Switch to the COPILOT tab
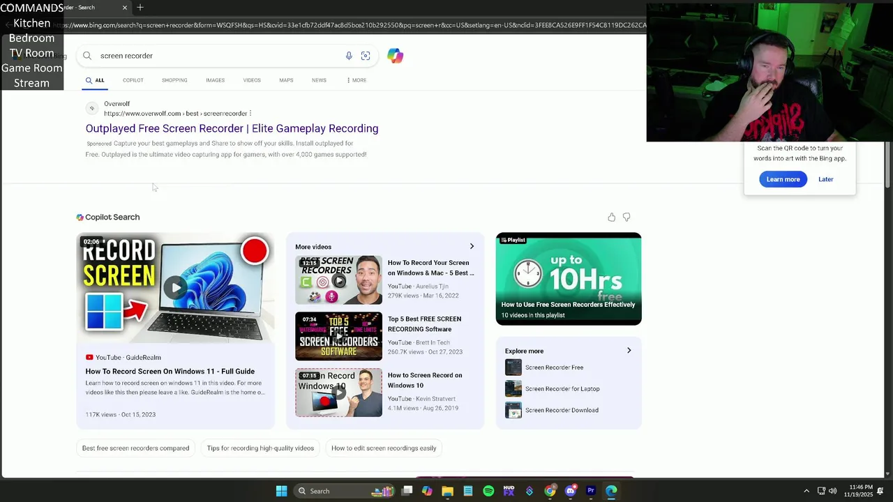893x502 pixels. [133, 80]
